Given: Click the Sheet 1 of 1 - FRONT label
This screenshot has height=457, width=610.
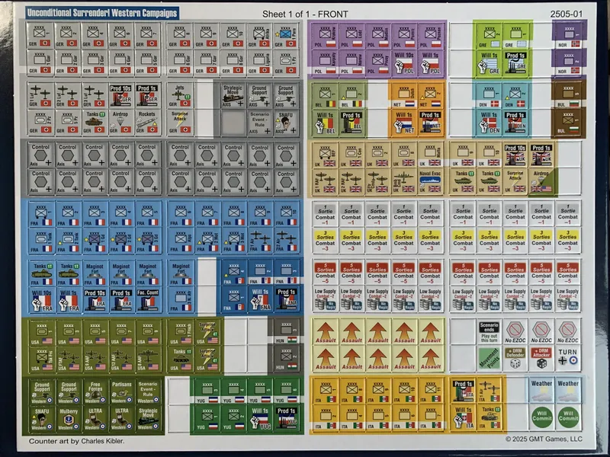Looking at the screenshot, I should (x=305, y=14).
